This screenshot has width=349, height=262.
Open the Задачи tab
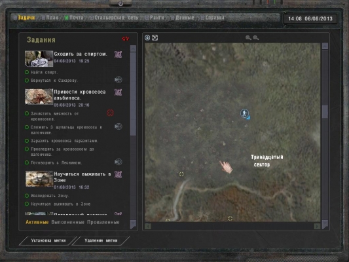point(26,18)
